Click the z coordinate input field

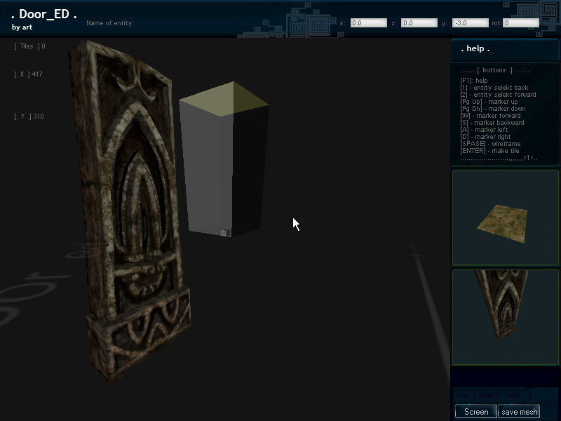[x=419, y=23]
